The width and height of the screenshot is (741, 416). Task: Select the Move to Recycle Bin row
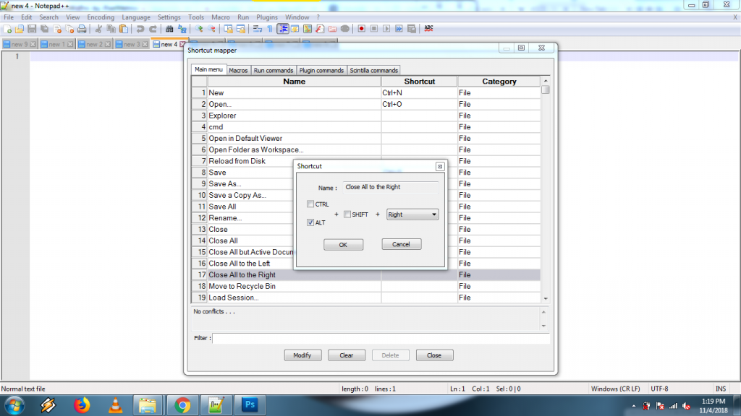click(365, 286)
